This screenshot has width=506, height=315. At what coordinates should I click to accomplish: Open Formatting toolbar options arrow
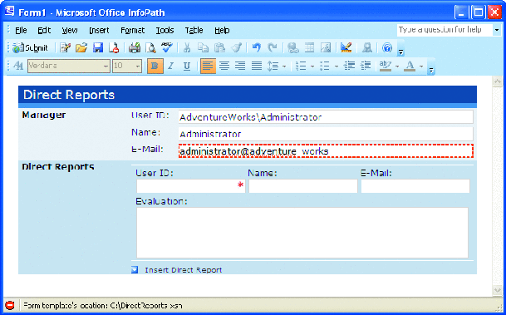(431, 70)
